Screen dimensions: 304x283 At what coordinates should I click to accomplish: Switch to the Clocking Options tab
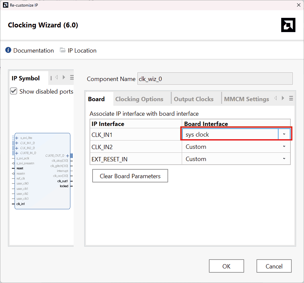coord(139,99)
